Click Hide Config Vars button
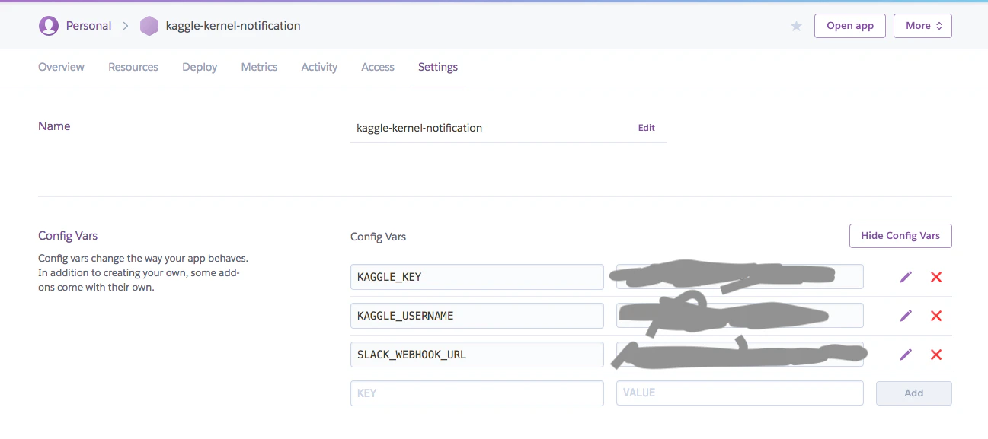 pyautogui.click(x=900, y=236)
